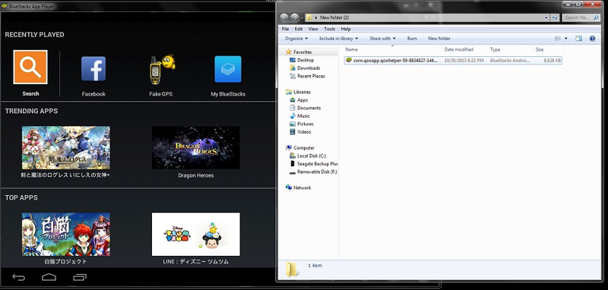
Task: Select Recent Places in the navigation pane
Action: pyautogui.click(x=307, y=76)
